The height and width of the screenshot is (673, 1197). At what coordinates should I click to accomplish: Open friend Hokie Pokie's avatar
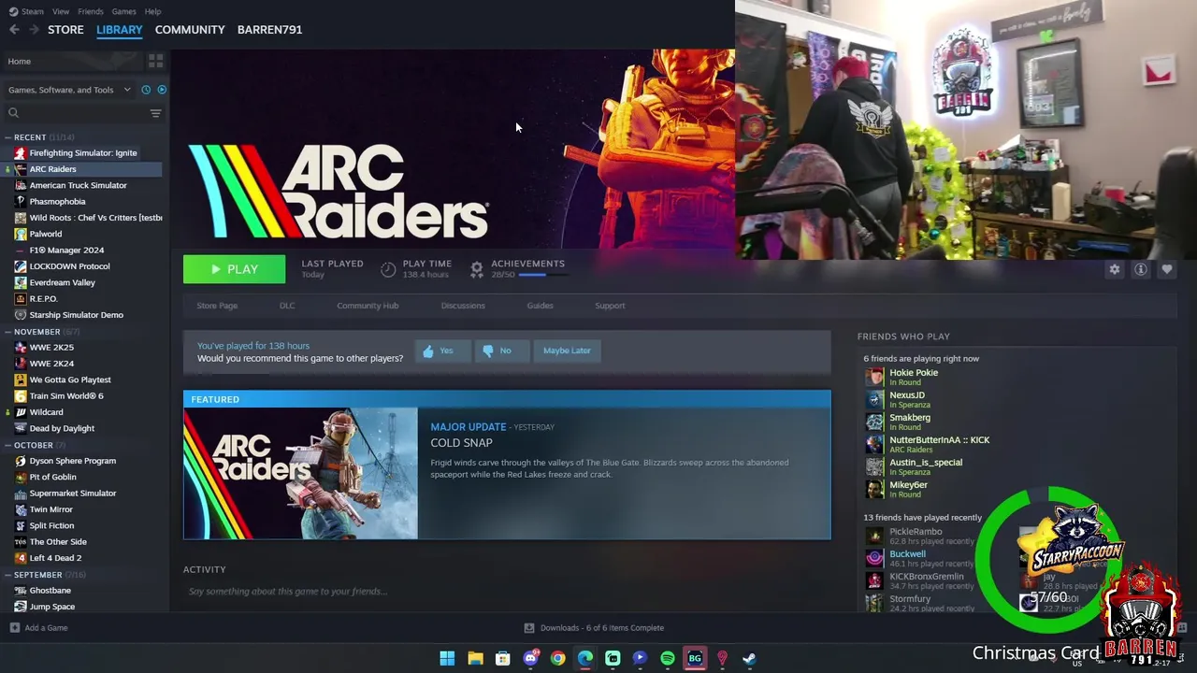click(874, 377)
